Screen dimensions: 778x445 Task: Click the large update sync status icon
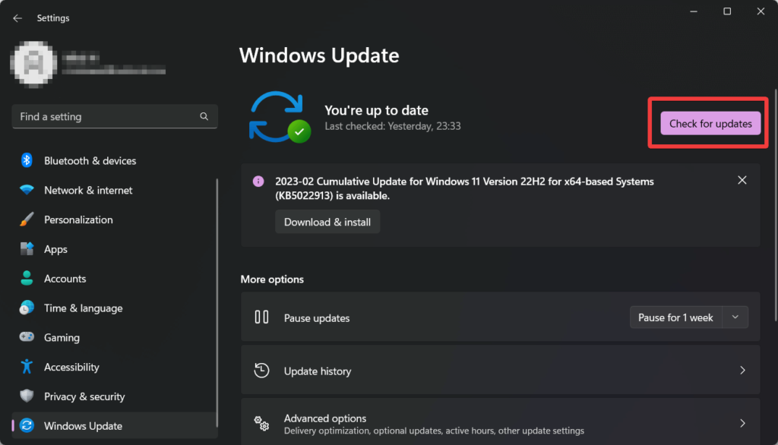280,117
